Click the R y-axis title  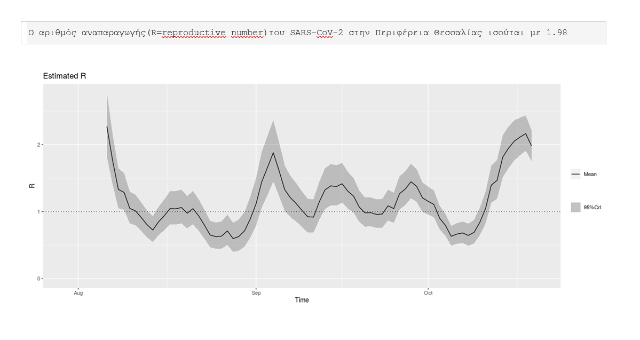click(32, 186)
